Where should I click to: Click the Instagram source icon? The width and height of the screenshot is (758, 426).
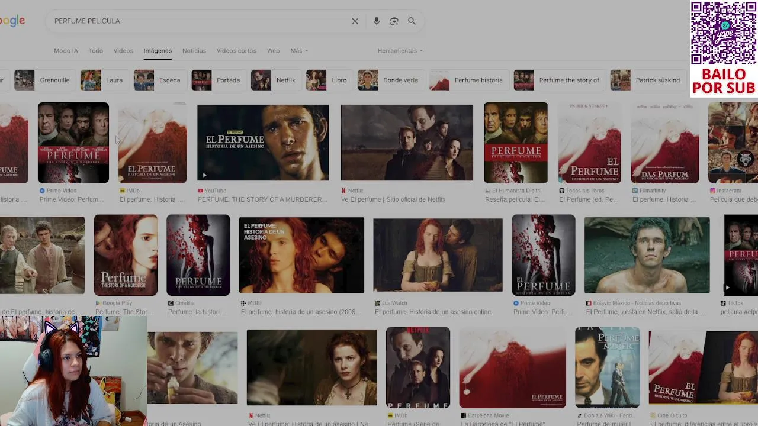713,191
